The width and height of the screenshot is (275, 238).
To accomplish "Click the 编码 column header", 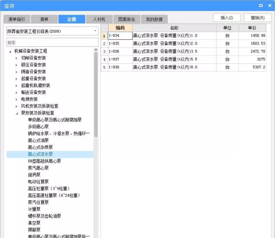I will (120, 28).
